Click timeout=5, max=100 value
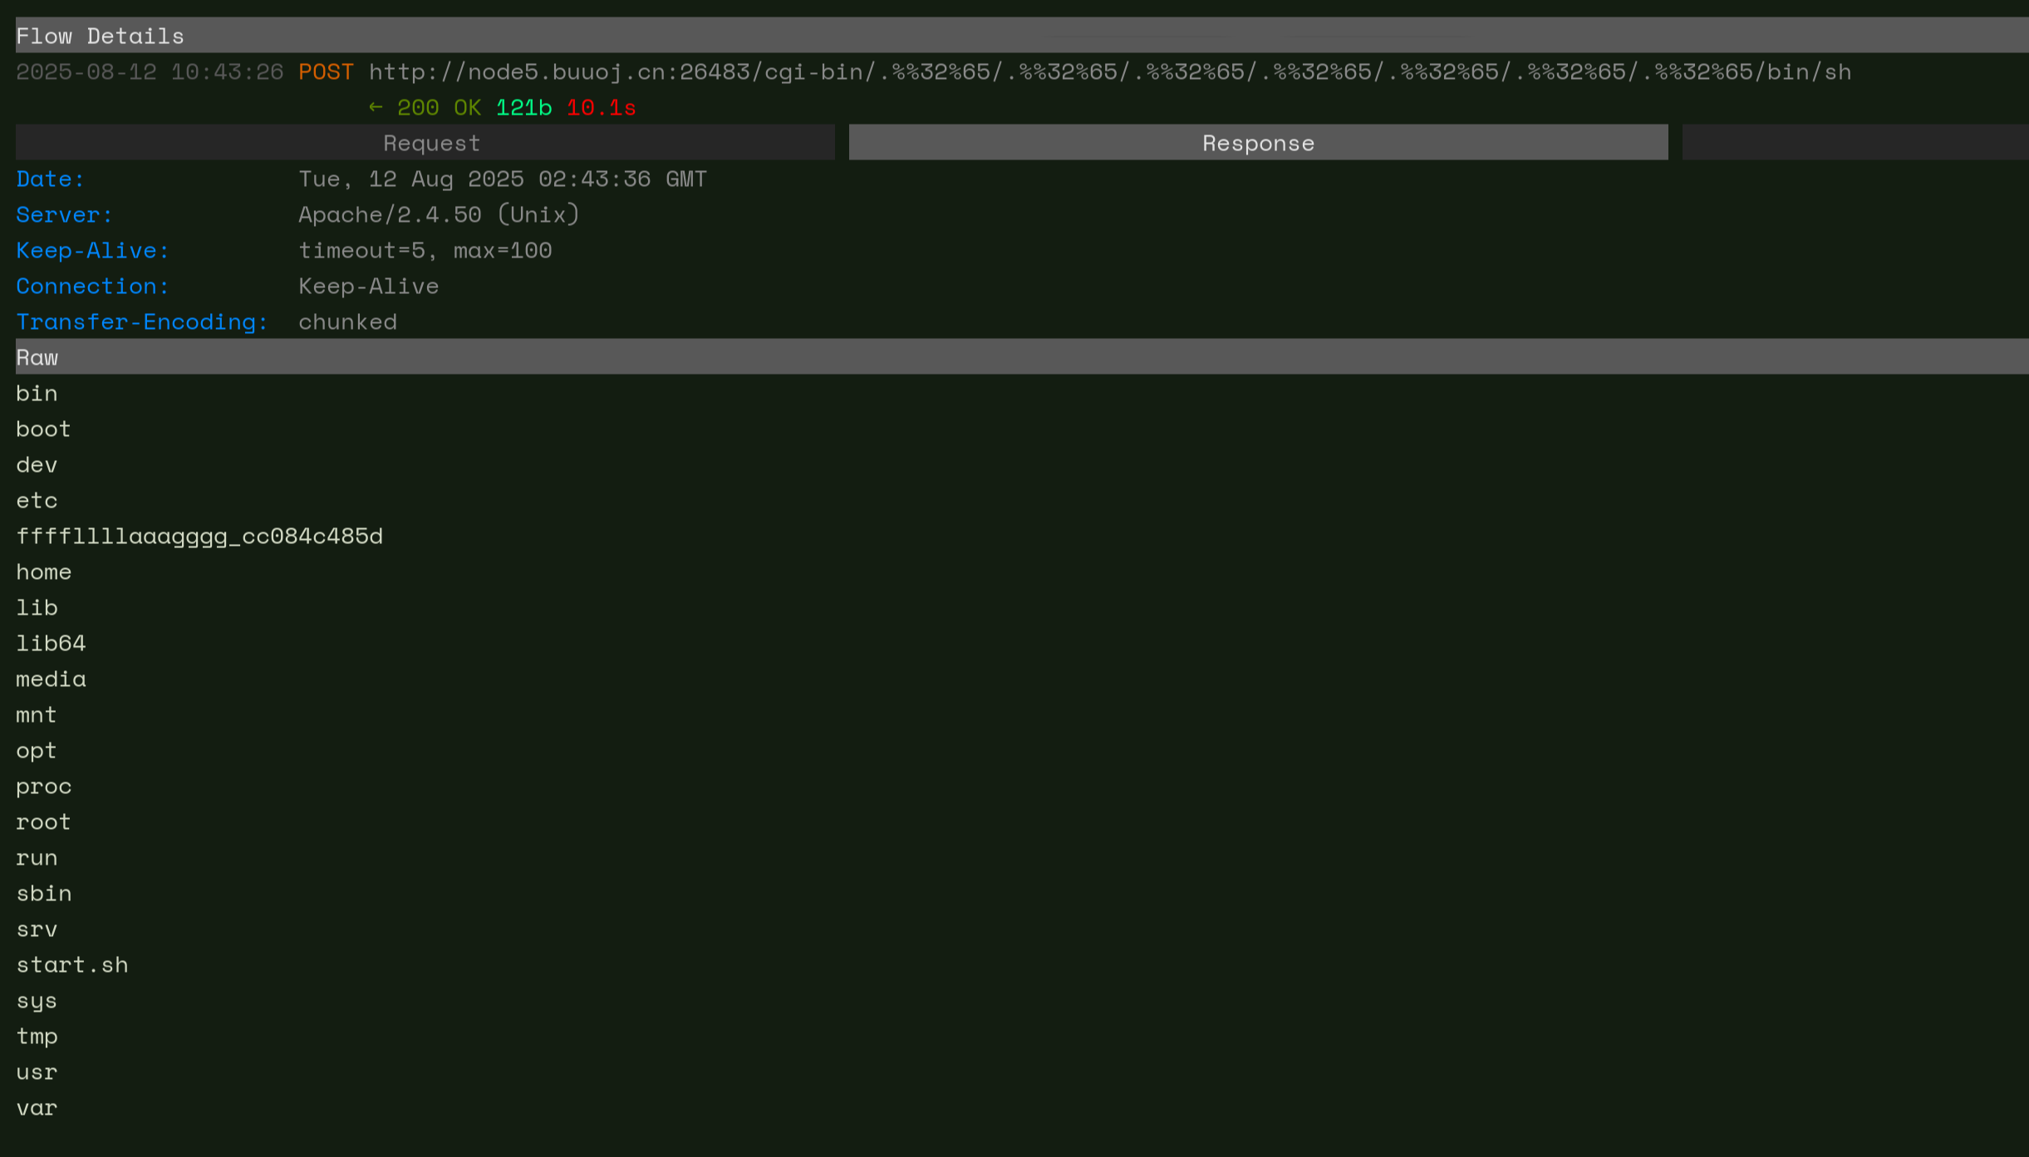Viewport: 2029px width, 1157px height. tap(425, 251)
